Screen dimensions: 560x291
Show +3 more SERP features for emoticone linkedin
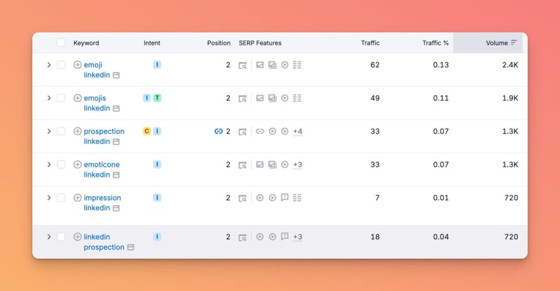coord(297,165)
